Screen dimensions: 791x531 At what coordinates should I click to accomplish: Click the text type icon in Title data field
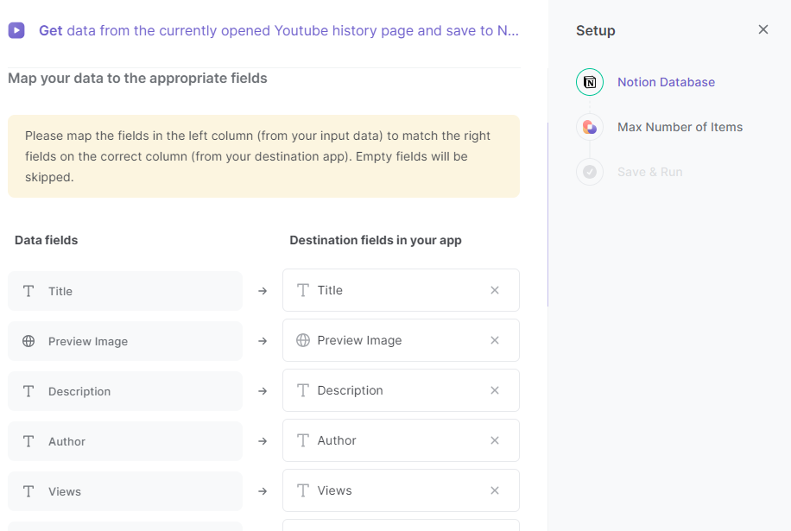pos(28,291)
